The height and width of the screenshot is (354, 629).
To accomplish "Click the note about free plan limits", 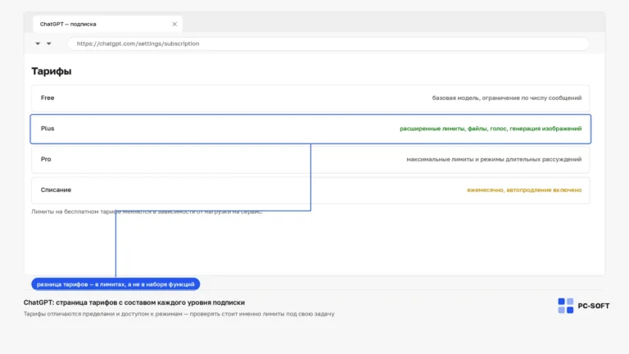I will click(147, 211).
